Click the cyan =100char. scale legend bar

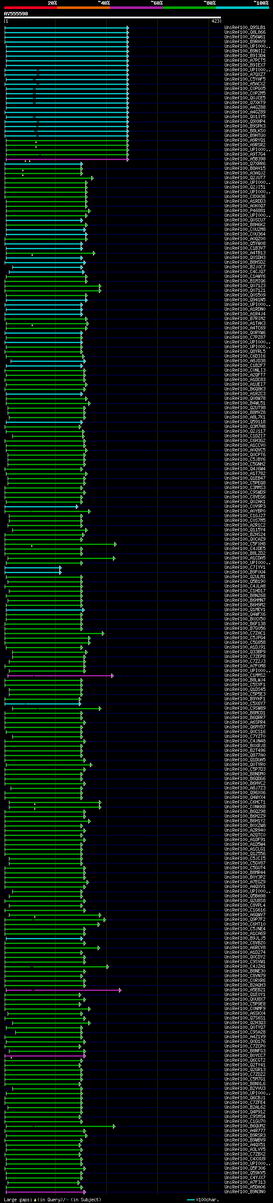190,1200
